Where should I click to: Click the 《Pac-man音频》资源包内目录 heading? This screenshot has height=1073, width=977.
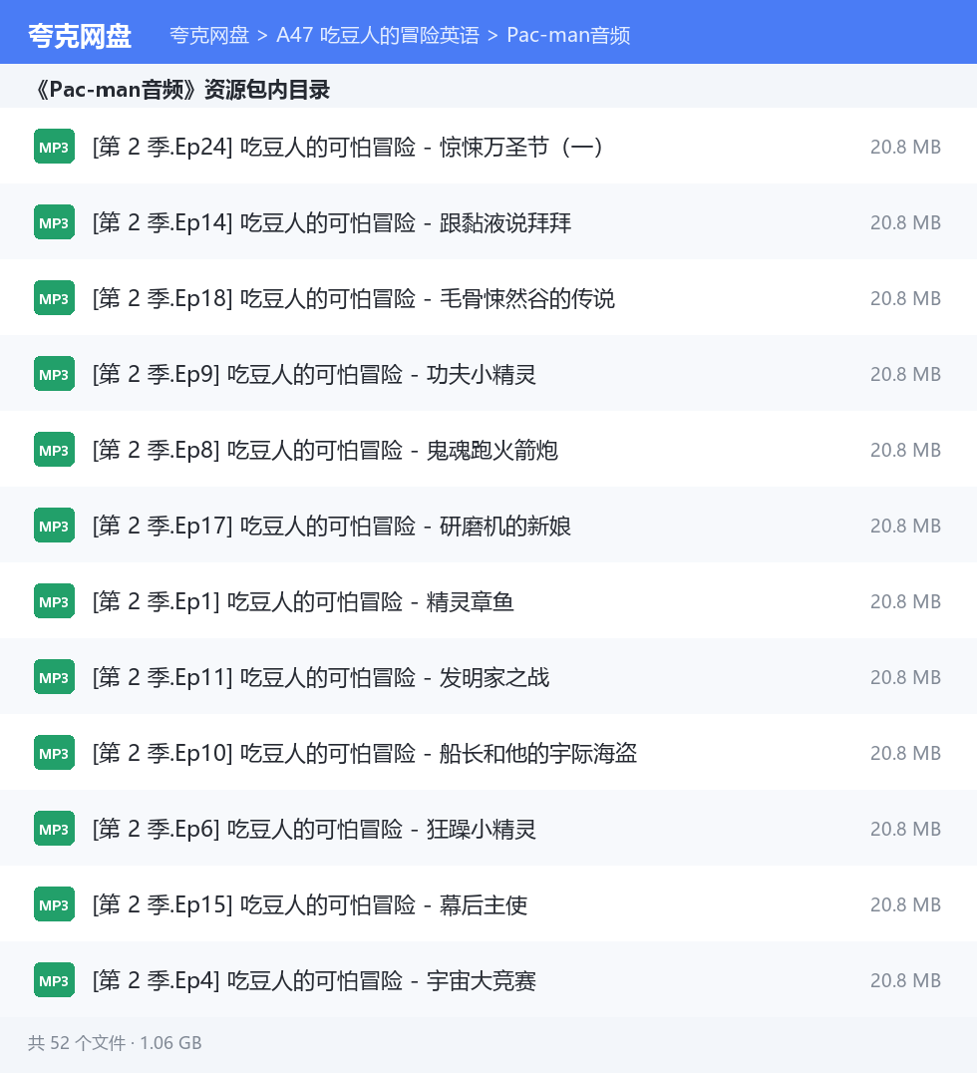coord(182,89)
